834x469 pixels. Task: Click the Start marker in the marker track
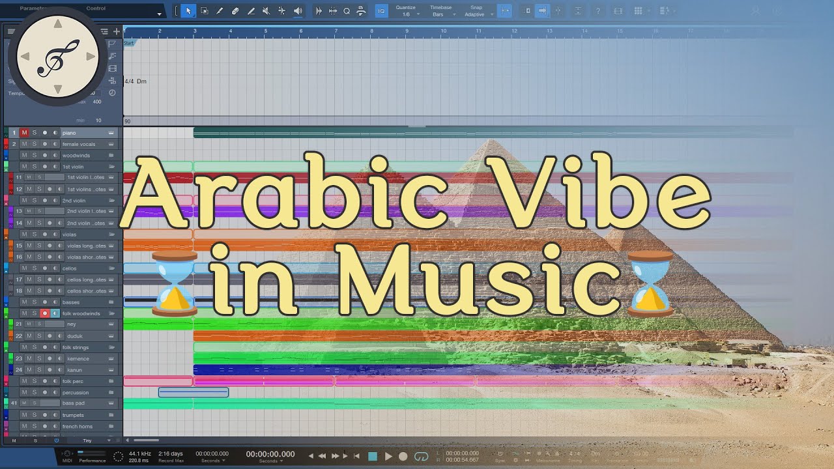coord(128,43)
